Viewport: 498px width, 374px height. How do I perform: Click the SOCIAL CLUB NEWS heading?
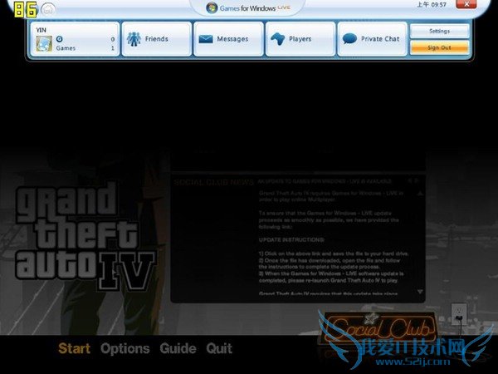[x=214, y=182]
